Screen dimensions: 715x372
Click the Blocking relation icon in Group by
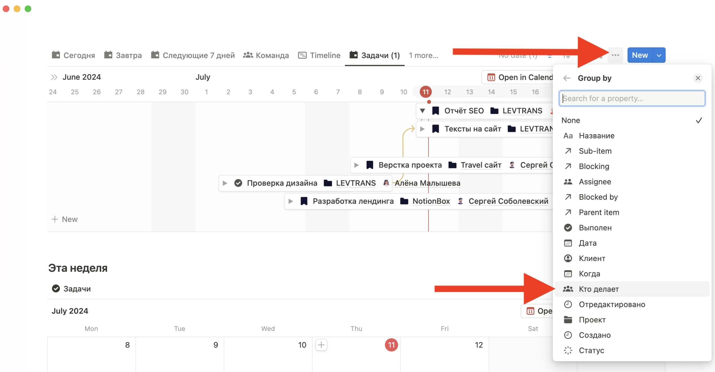tap(568, 166)
